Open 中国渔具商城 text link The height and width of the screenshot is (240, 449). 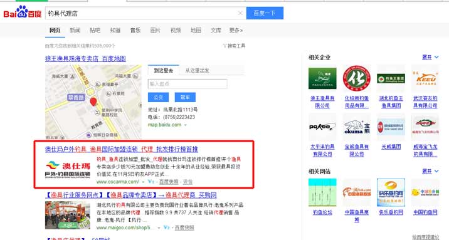click(357, 216)
